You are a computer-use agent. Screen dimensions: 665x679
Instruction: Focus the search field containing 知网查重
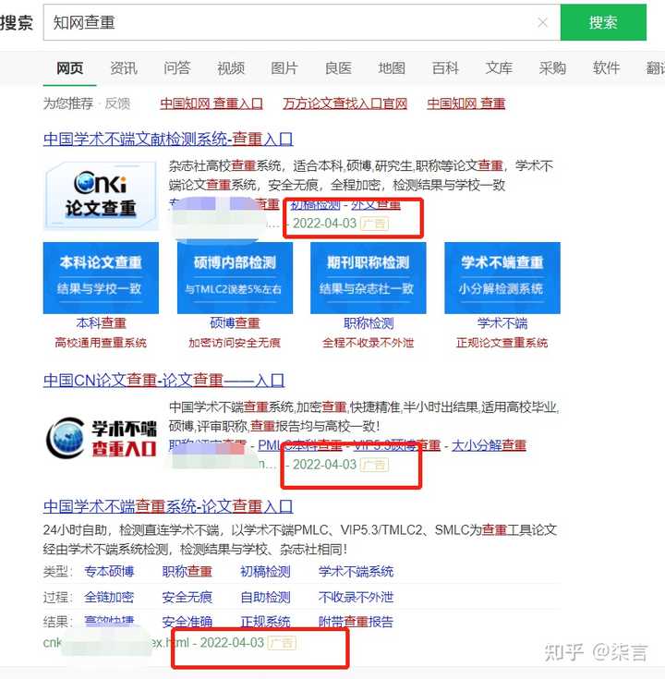[301, 22]
